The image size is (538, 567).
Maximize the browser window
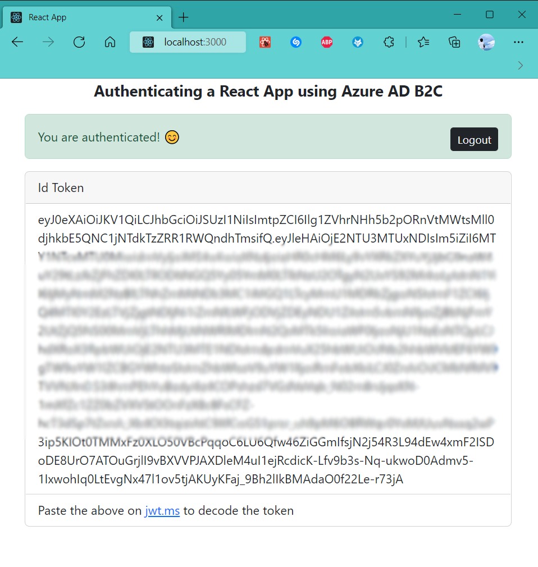(x=490, y=15)
